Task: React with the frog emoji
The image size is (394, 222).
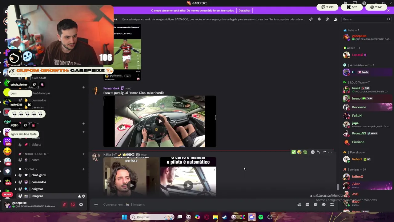Action: click(305, 152)
